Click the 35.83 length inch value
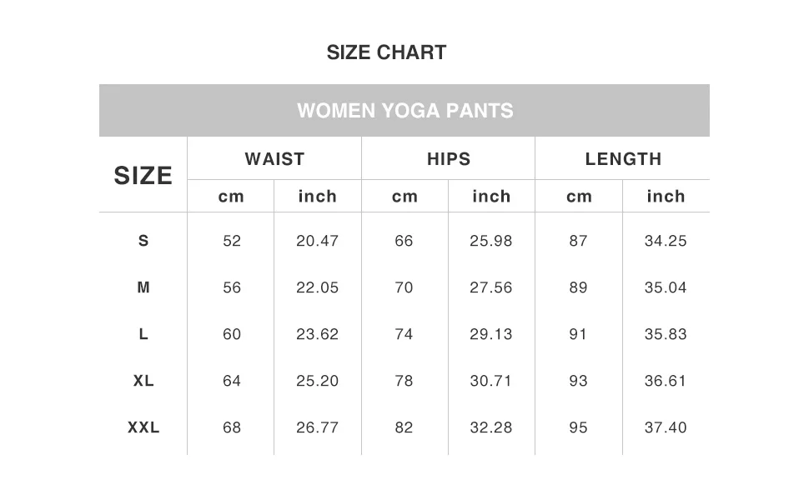Viewport: 809px width, 500px height. pos(666,334)
